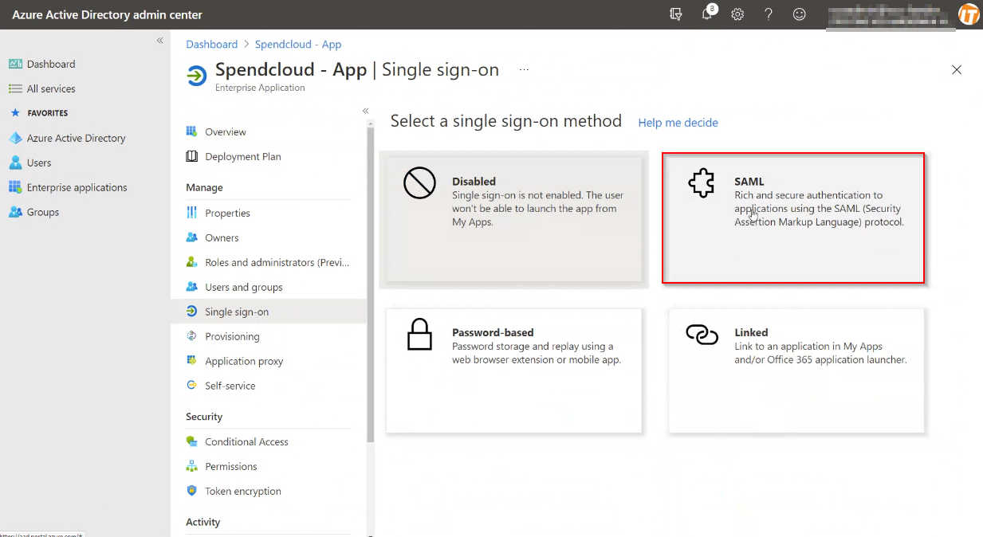Click the Roles and administrators icon
The height and width of the screenshot is (537, 983).
pyautogui.click(x=191, y=262)
